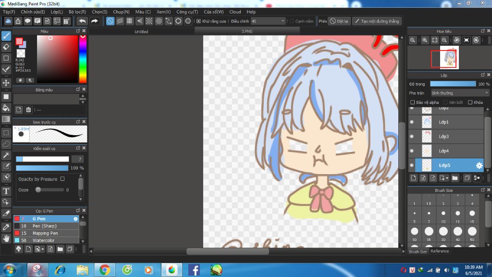This screenshot has width=492, height=277.
Task: Click the Undo arrow
Action: pos(82,21)
